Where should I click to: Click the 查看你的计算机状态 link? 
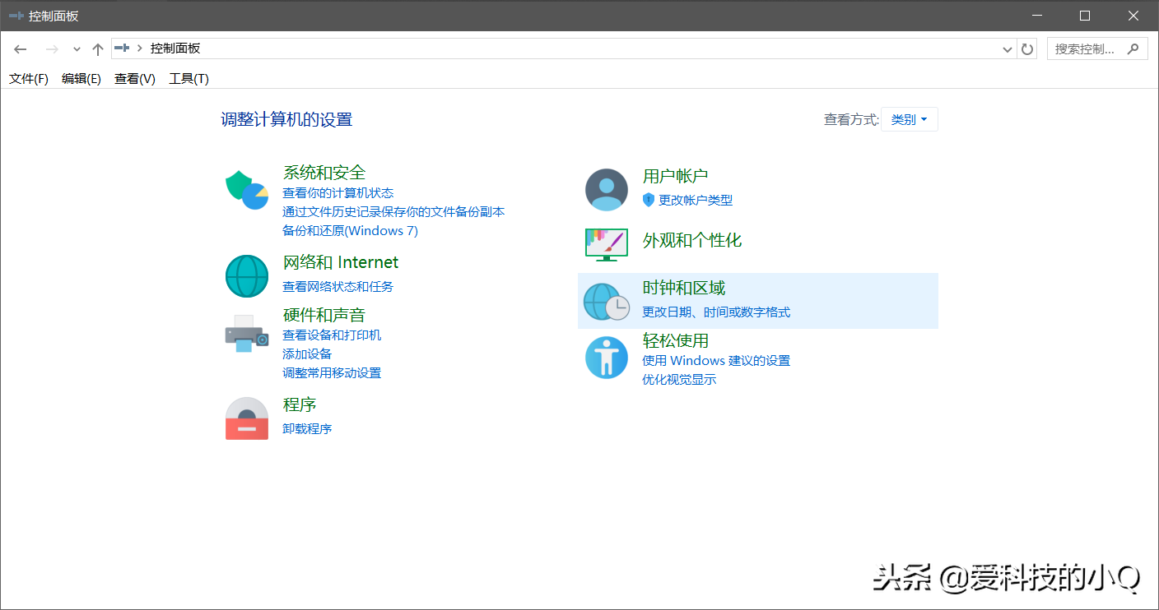click(x=338, y=193)
